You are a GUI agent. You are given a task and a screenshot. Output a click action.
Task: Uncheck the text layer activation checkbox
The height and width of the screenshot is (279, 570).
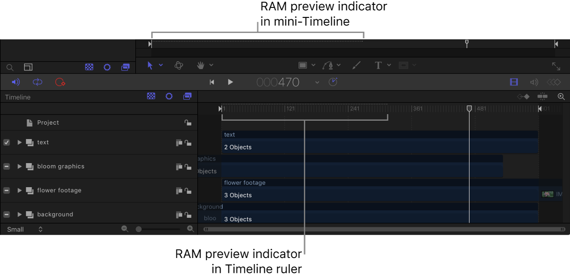coord(6,142)
